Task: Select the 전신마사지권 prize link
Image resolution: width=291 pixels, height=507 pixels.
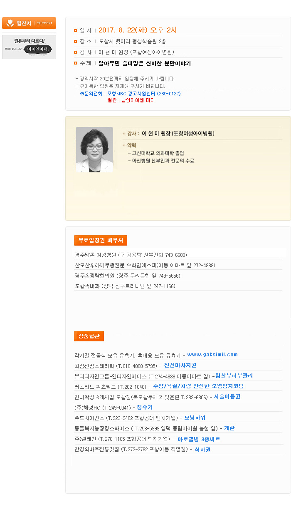Action: point(180,365)
